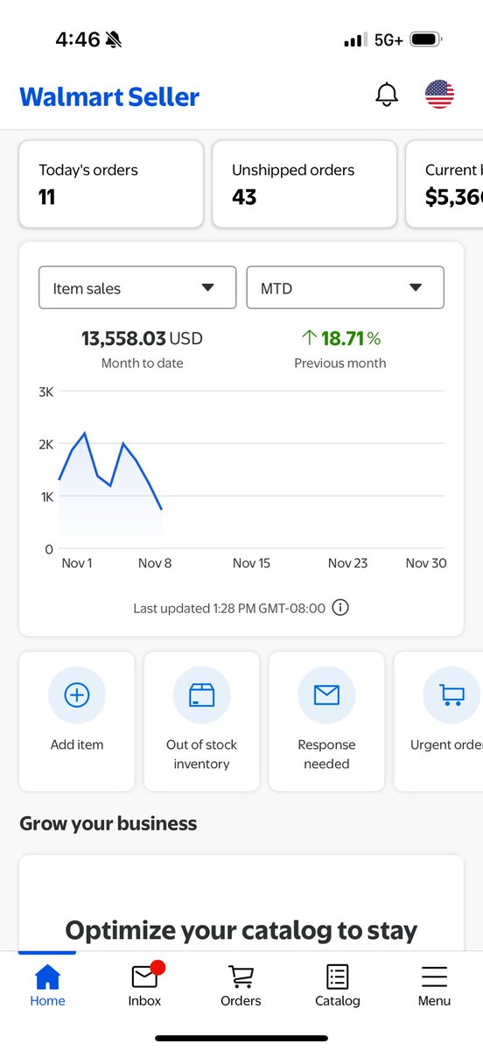Open the Unshipped orders card

(x=304, y=185)
